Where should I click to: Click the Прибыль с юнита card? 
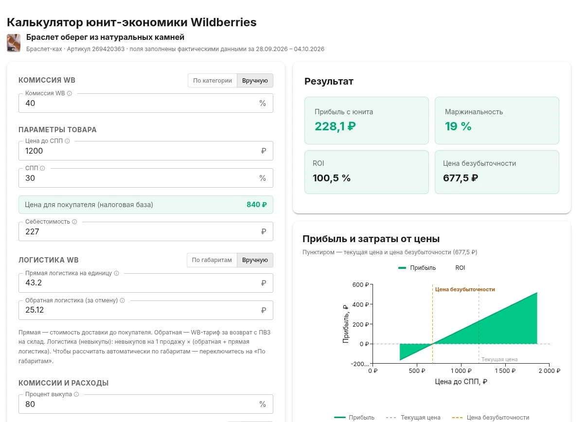(367, 121)
